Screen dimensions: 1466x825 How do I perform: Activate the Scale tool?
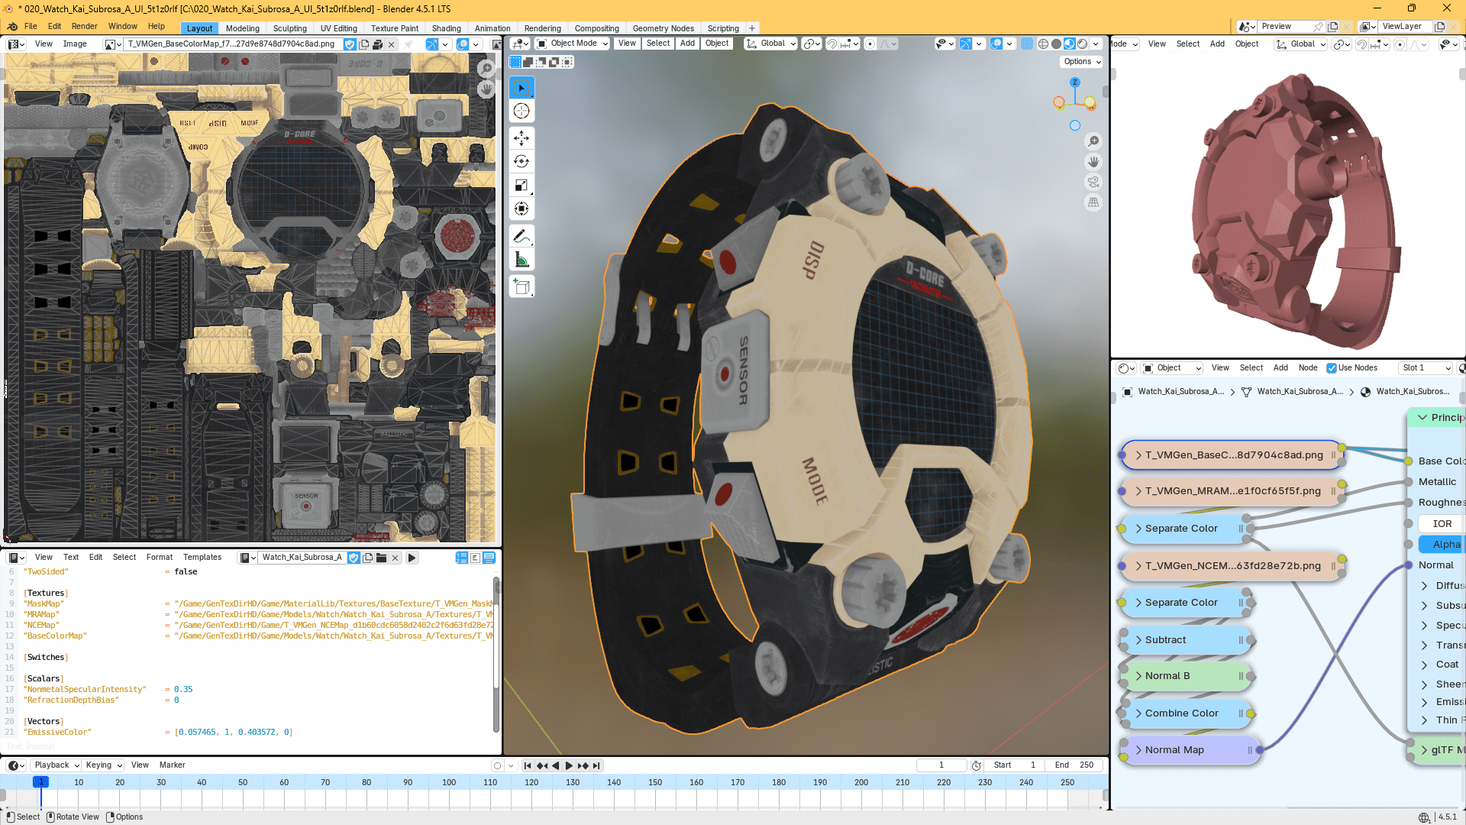[x=521, y=186]
